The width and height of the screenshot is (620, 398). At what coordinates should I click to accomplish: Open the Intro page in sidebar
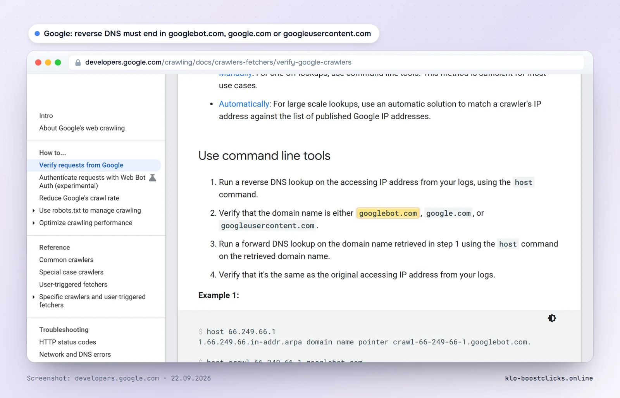46,116
